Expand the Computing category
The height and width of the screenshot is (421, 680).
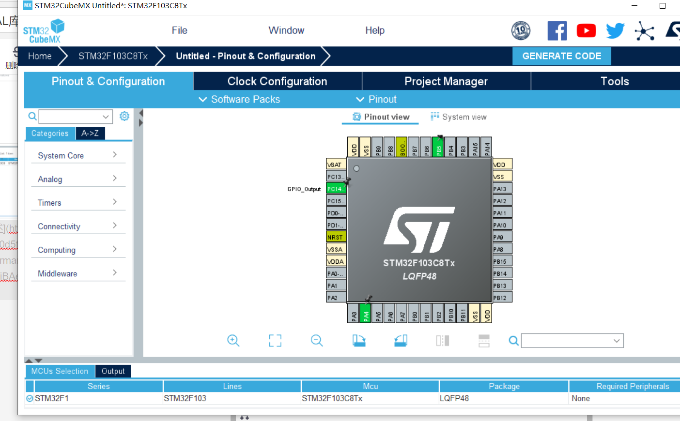[78, 250]
